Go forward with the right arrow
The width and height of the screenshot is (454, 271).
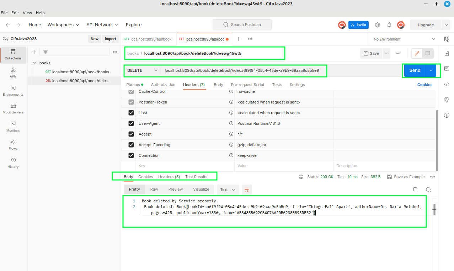[x=18, y=25]
